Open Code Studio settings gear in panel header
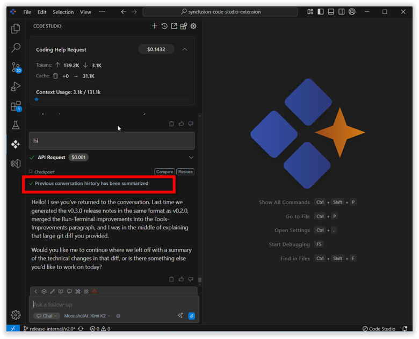This screenshot has height=339, width=419. point(193,26)
